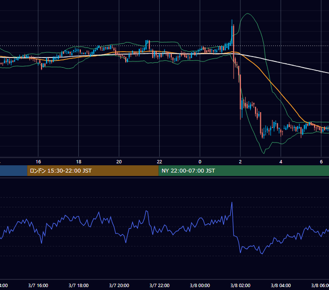Click the 16 hour label on price chart axis
The height and width of the screenshot is (290, 329).
coord(38,162)
